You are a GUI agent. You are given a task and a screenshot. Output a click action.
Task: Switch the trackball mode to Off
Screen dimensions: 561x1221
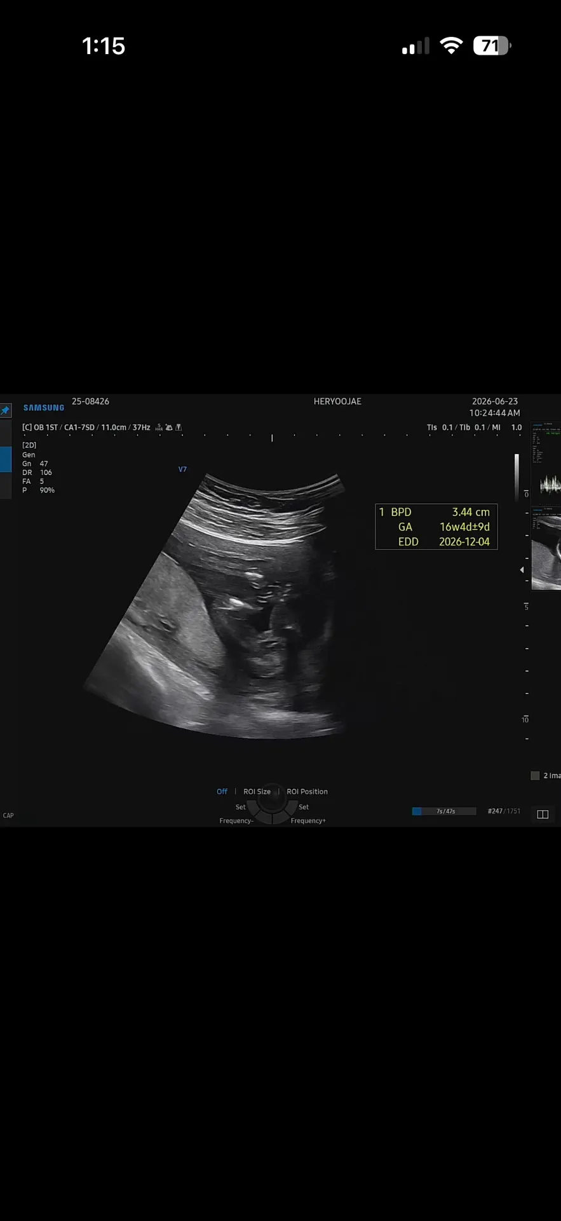click(222, 792)
